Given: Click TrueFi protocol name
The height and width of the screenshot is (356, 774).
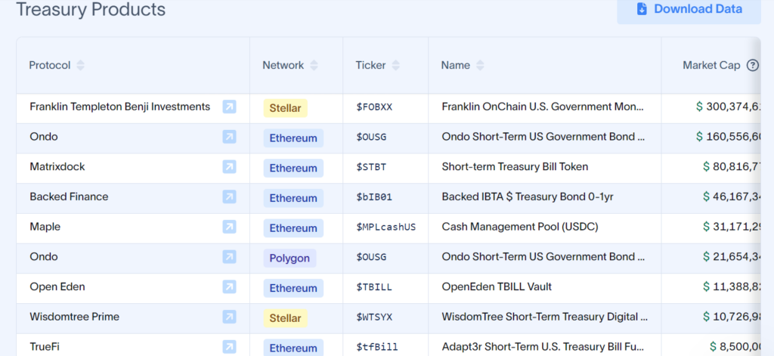Looking at the screenshot, I should click(x=45, y=347).
